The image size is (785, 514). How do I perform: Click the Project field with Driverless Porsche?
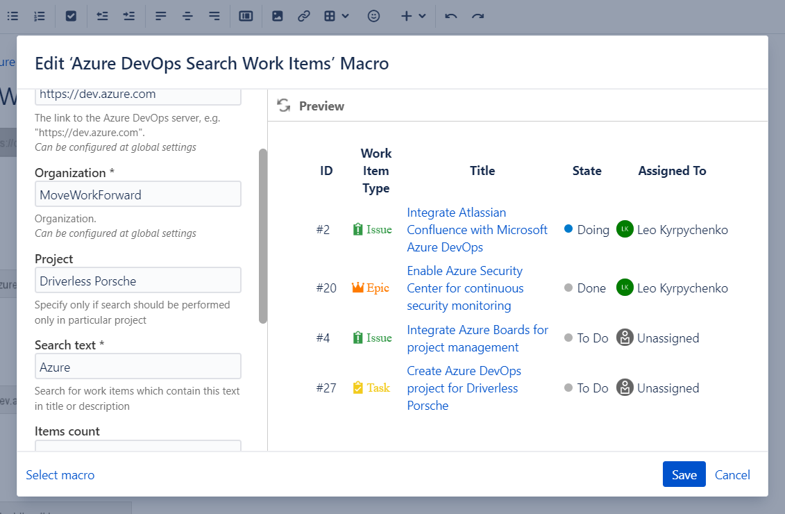[x=138, y=281]
